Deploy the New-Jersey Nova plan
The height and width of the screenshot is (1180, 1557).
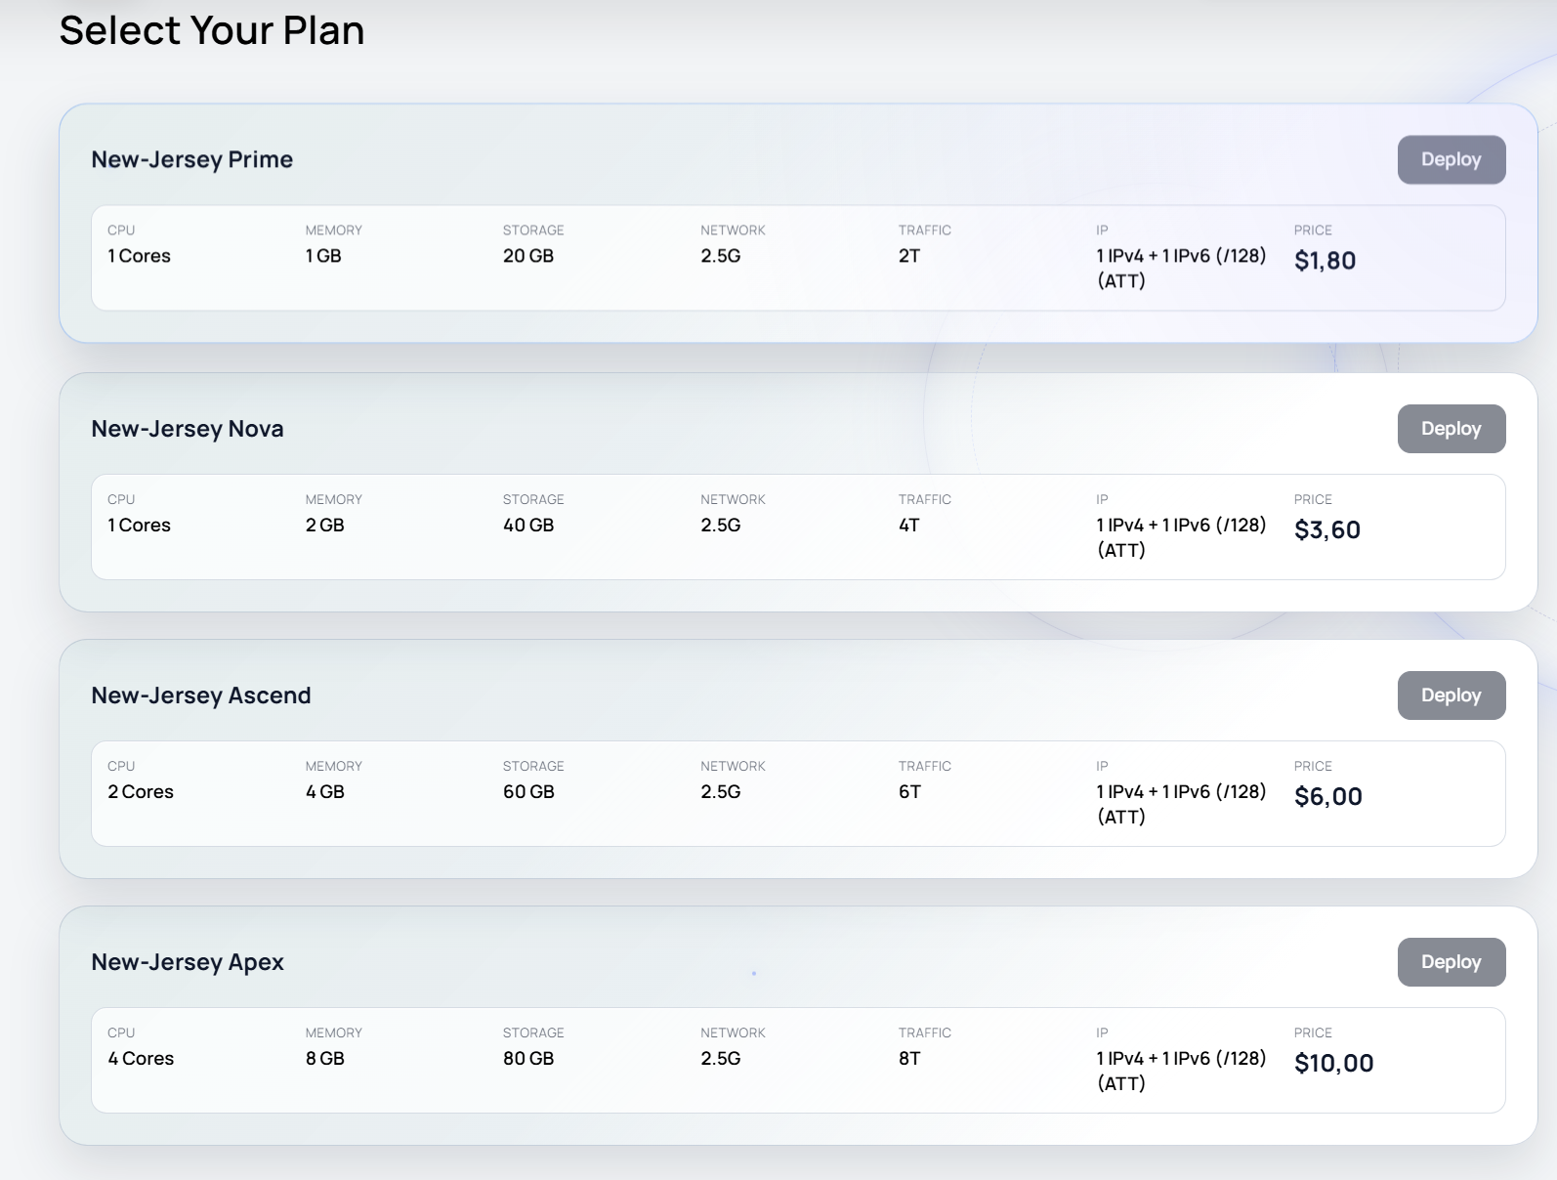(1451, 429)
